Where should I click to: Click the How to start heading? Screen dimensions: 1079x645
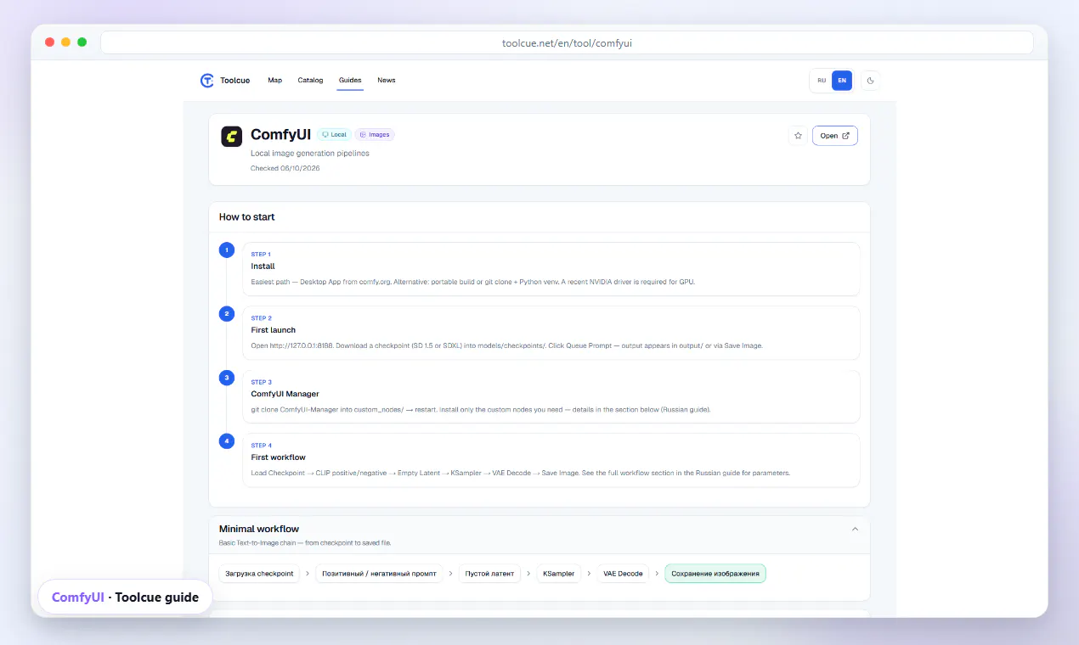[247, 217]
